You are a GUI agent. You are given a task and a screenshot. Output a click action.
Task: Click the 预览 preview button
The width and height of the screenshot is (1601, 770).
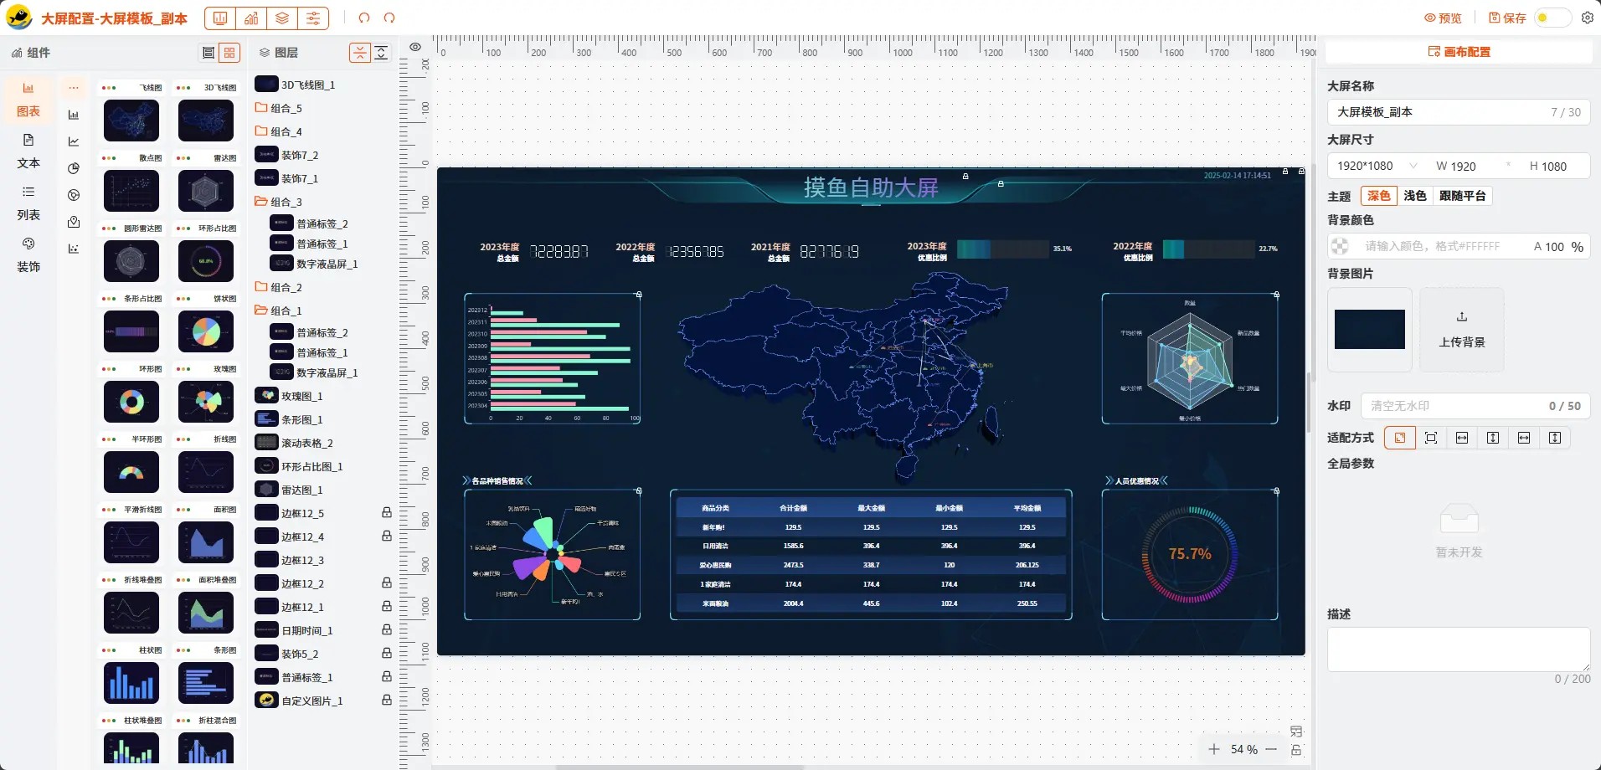tap(1443, 18)
